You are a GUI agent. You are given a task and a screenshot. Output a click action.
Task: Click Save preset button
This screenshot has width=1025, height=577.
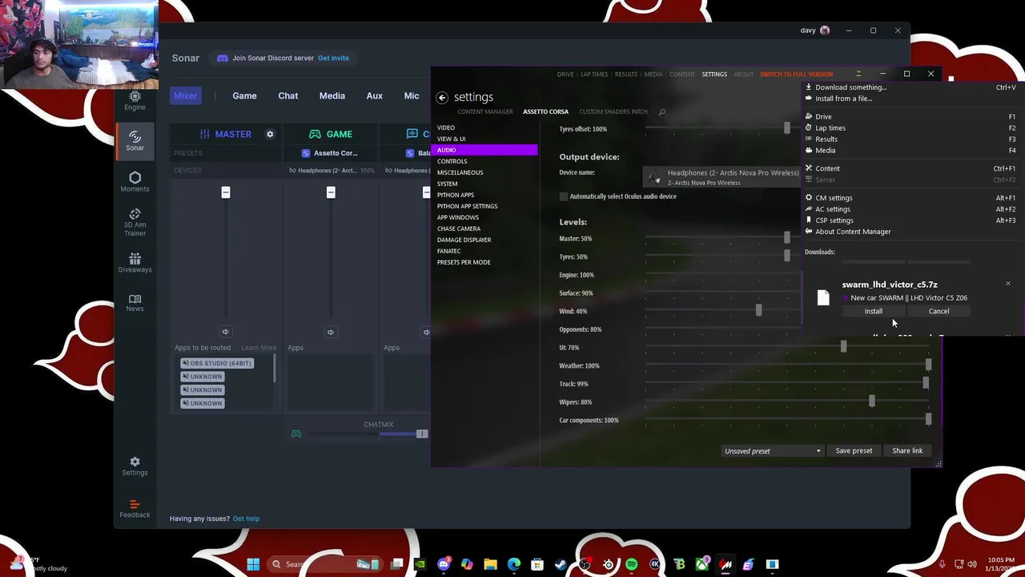coord(854,450)
